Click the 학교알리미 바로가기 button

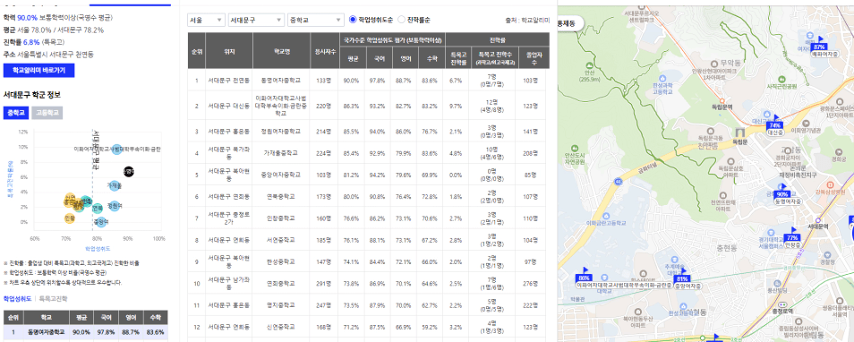coord(38,70)
